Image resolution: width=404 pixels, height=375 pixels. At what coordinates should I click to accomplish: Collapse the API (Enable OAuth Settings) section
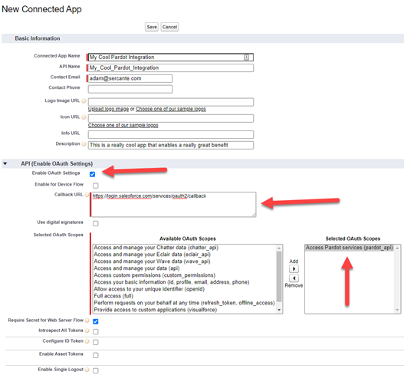pos(5,163)
